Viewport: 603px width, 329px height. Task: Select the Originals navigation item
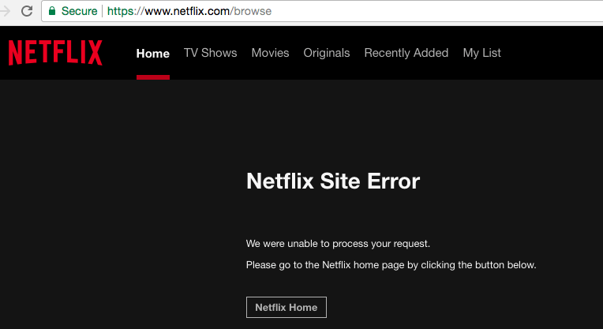click(x=327, y=53)
